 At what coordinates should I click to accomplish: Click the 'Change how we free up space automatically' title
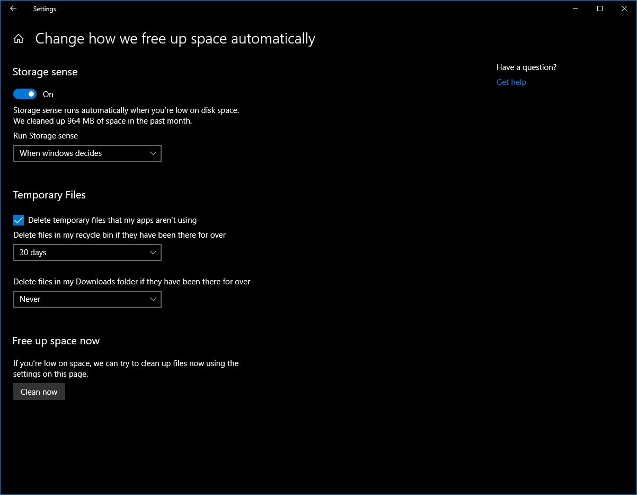point(175,39)
